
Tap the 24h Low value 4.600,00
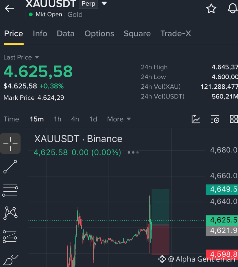point(225,77)
